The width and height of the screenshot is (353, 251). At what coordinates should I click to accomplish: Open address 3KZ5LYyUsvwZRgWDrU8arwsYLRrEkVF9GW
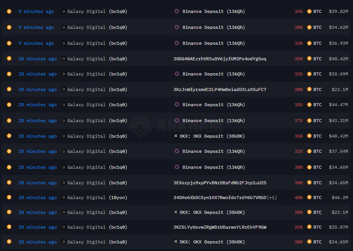click(x=220, y=227)
